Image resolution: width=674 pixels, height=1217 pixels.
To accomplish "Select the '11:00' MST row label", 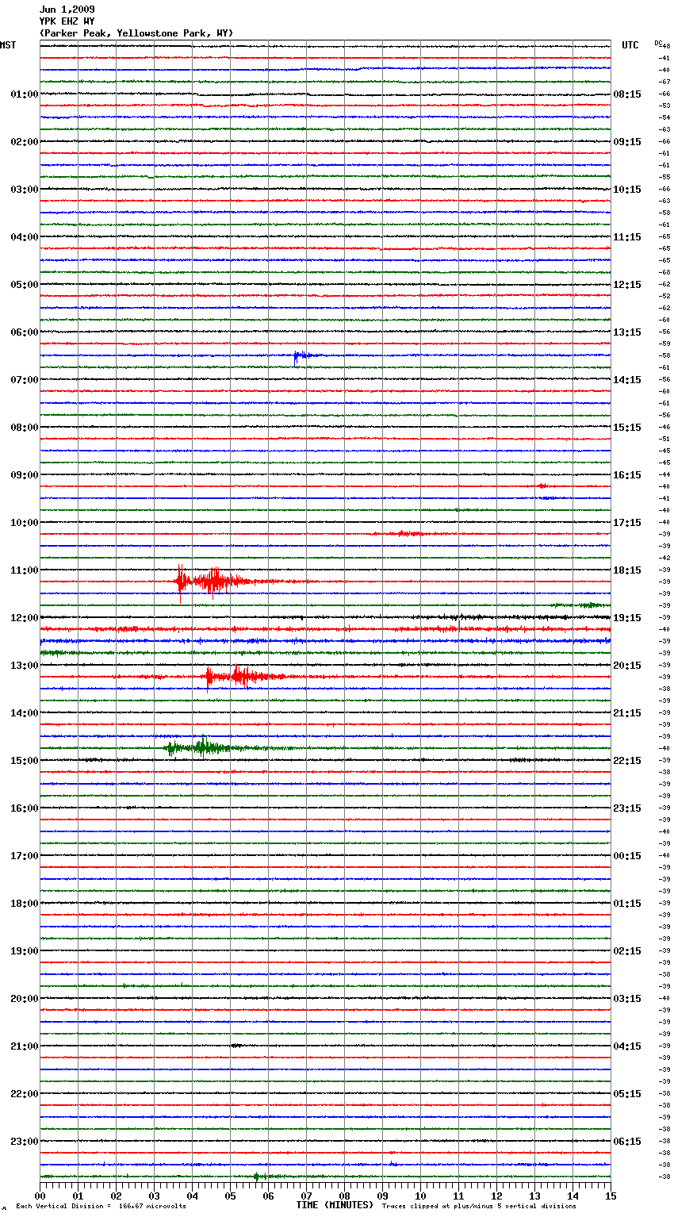I will [25, 570].
